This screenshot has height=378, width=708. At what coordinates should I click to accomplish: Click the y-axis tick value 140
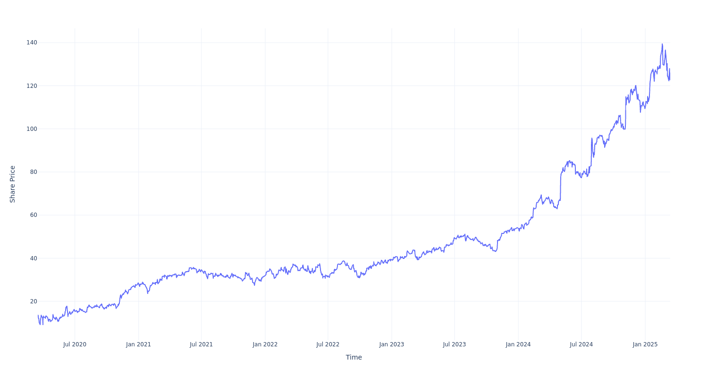[32, 43]
